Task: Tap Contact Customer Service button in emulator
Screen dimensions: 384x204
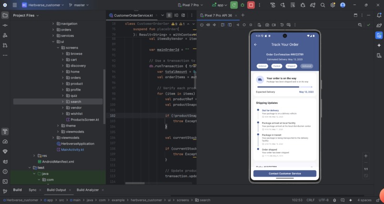Action: tap(284, 173)
